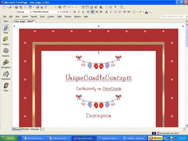This screenshot has height=141, width=188.
Task: Switch to Reports view
Action: click(6, 52)
